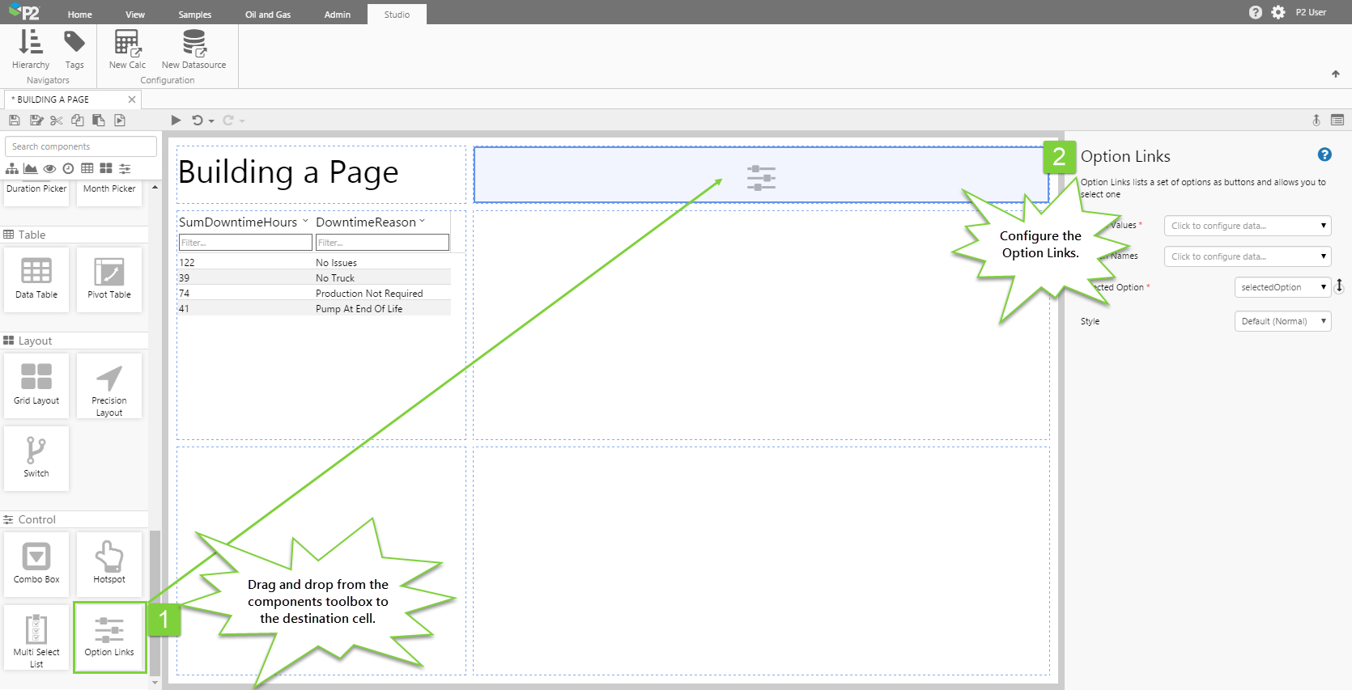Open the Hierarchy navigator
The height and width of the screenshot is (690, 1352).
point(31,49)
